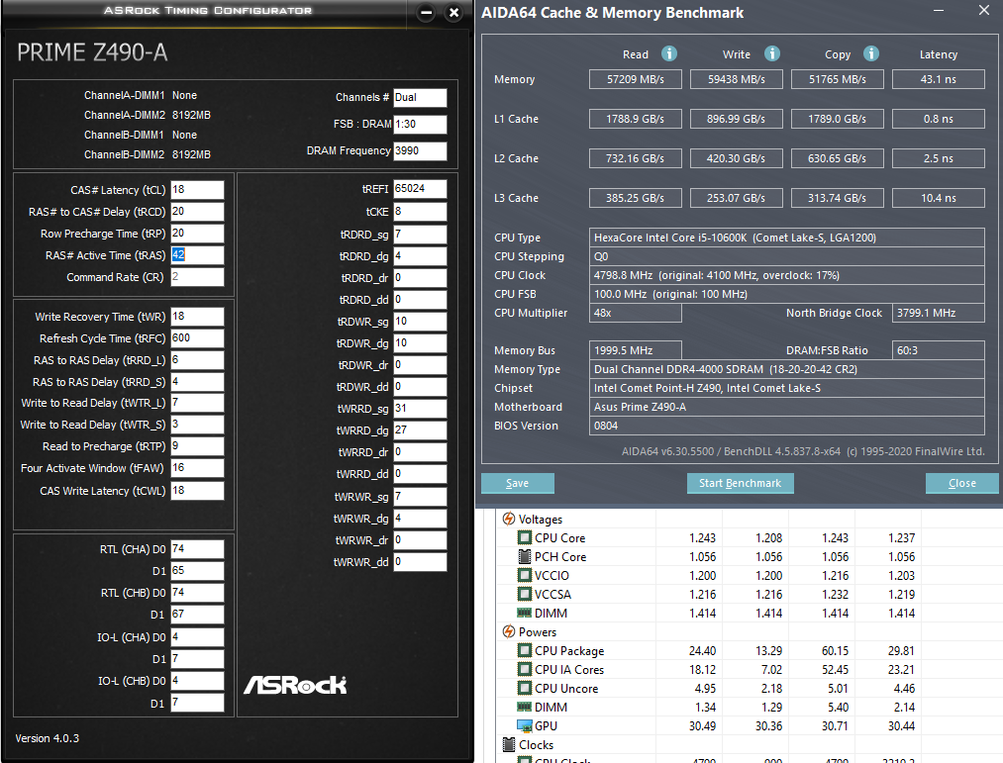This screenshot has height=763, width=1003.
Task: Click the tRRD_S value field
Action: pyautogui.click(x=197, y=382)
